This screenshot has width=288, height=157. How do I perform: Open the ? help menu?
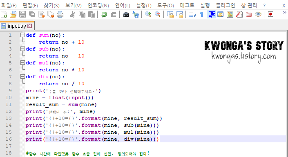coord(264,5)
